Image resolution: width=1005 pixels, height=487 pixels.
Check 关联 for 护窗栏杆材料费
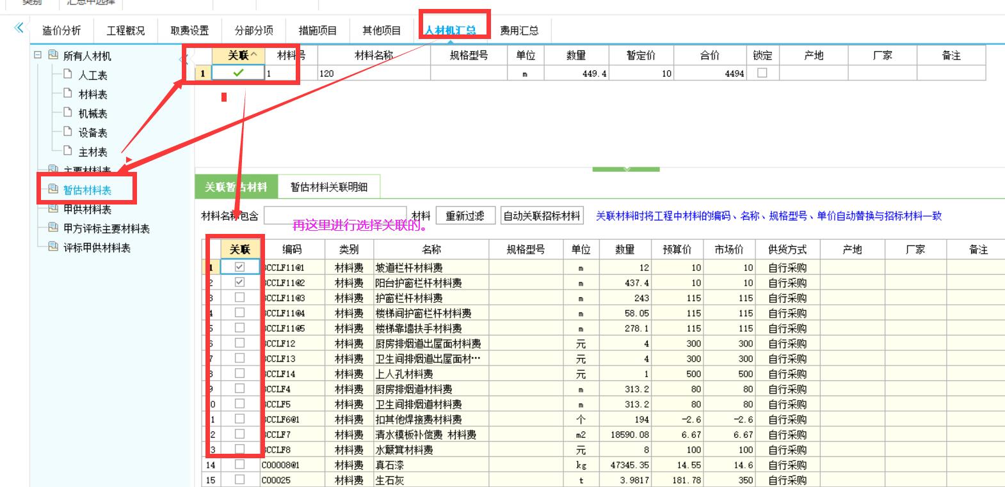[239, 297]
